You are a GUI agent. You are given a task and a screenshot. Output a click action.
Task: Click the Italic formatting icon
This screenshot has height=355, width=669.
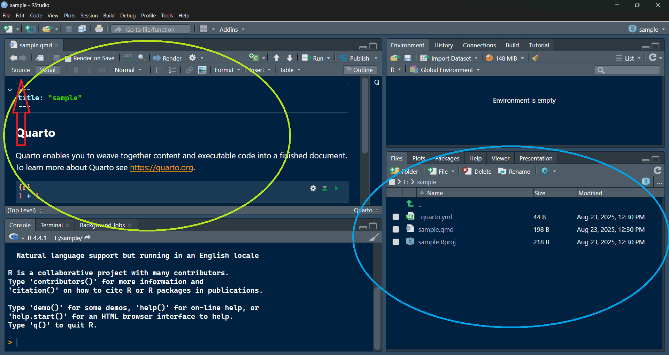pyautogui.click(x=89, y=70)
